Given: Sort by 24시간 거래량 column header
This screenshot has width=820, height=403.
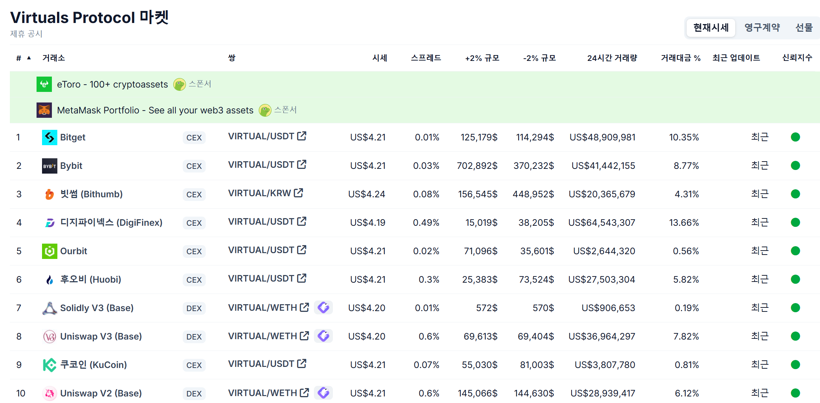Looking at the screenshot, I should [612, 58].
